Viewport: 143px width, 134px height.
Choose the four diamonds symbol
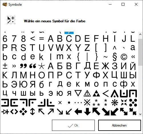(23, 111)
